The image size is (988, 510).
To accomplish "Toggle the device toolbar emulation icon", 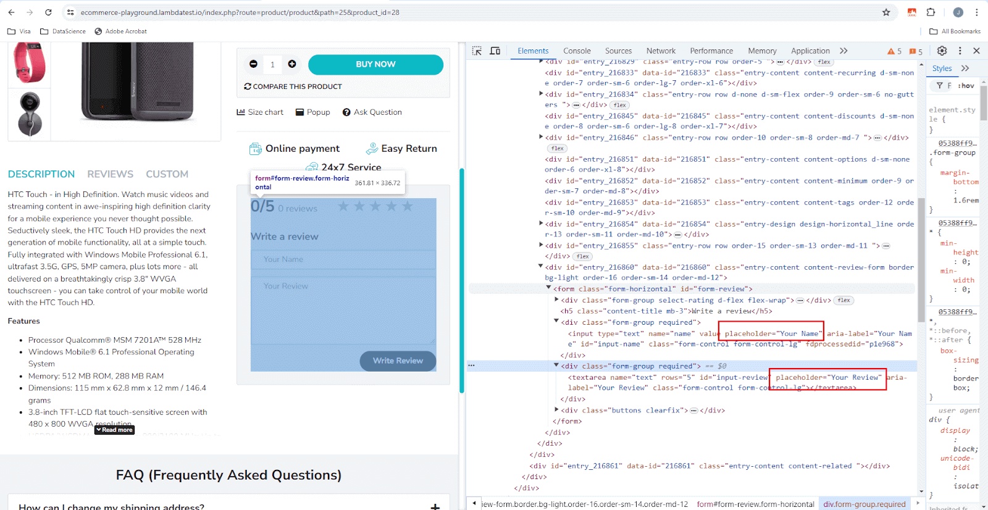I will pyautogui.click(x=495, y=51).
